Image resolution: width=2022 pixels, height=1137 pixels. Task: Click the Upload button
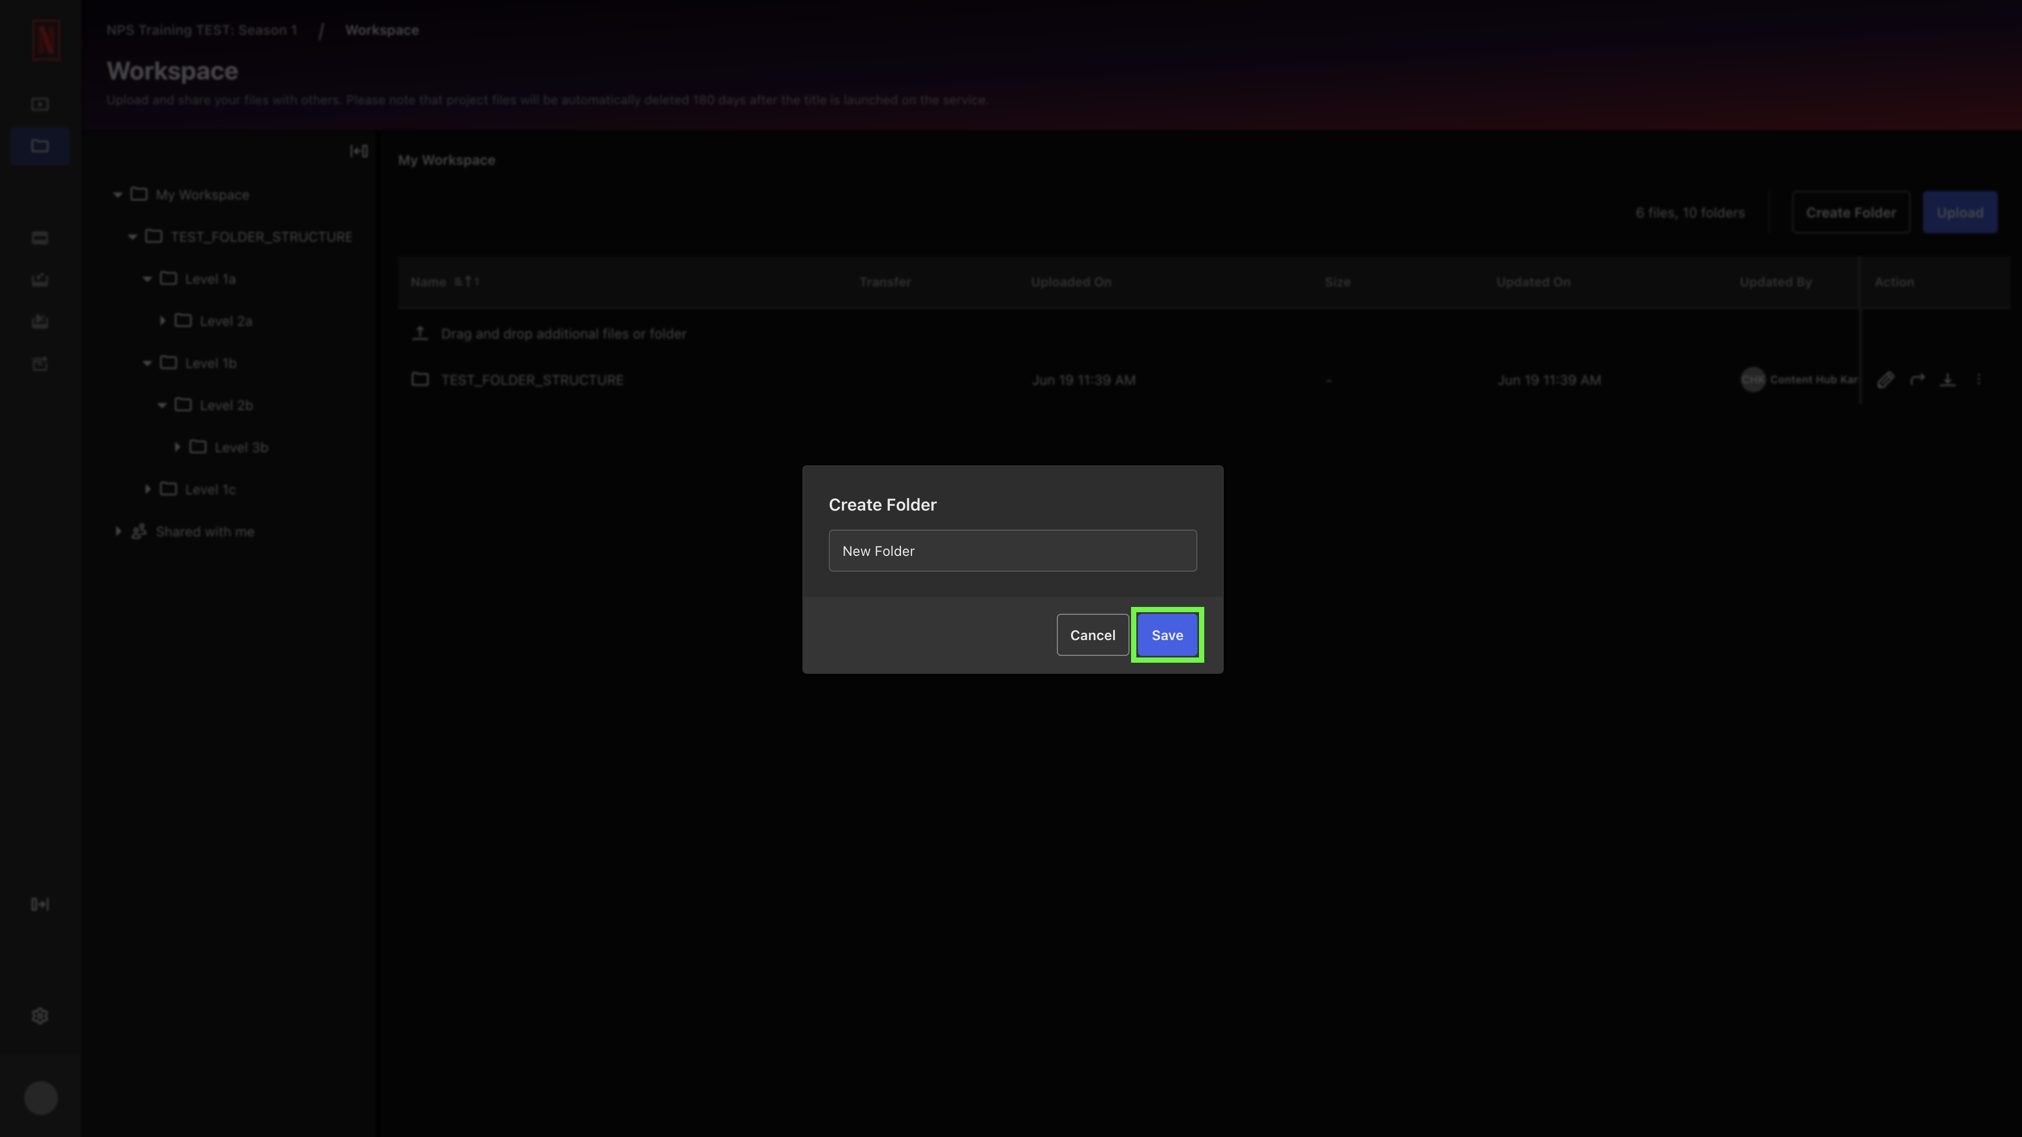click(x=1959, y=213)
